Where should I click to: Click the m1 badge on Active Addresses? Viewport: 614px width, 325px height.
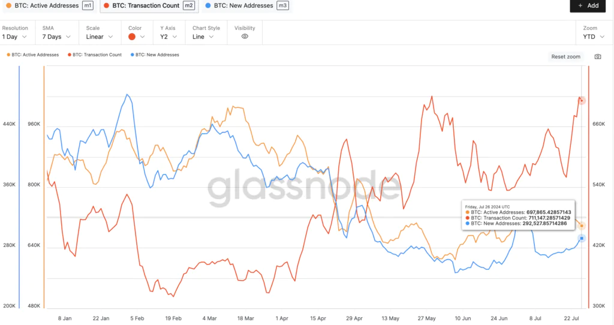tap(88, 5)
